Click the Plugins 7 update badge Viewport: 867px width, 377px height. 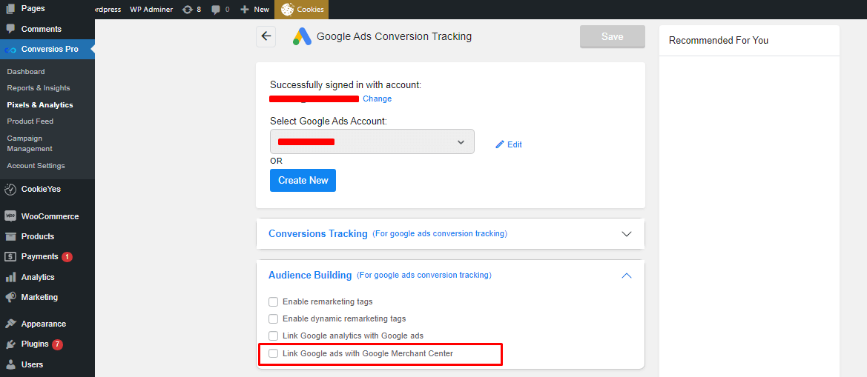point(58,344)
